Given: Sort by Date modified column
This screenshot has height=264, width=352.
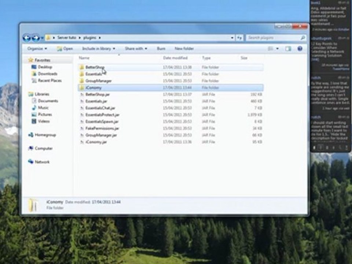Looking at the screenshot, I should pos(175,58).
